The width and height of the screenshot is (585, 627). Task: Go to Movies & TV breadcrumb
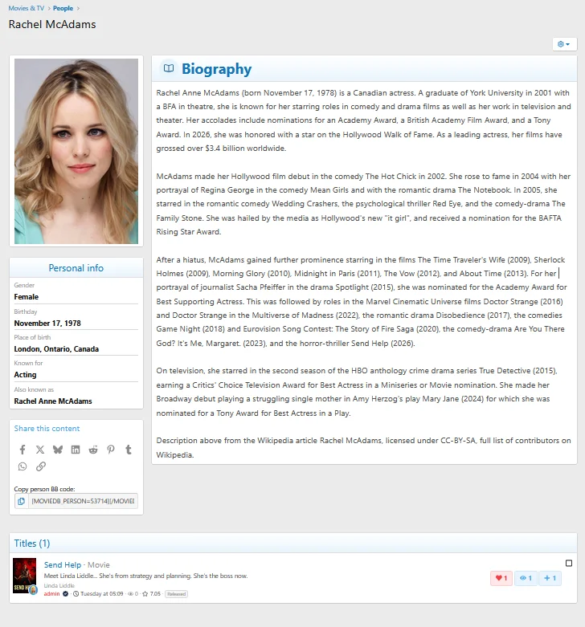27,8
